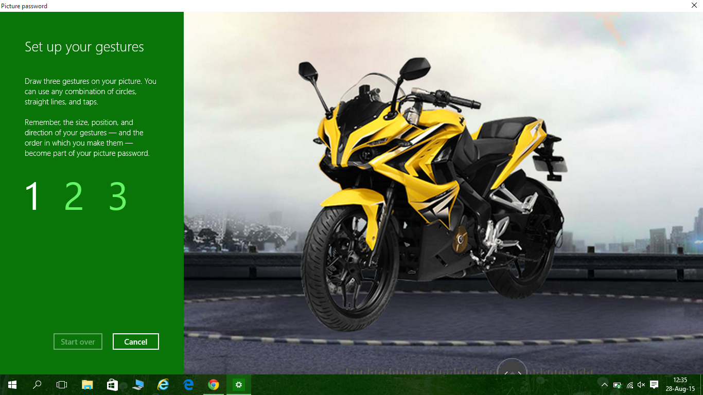The width and height of the screenshot is (703, 395).
Task: Open File Explorer from taskbar
Action: coord(87,385)
